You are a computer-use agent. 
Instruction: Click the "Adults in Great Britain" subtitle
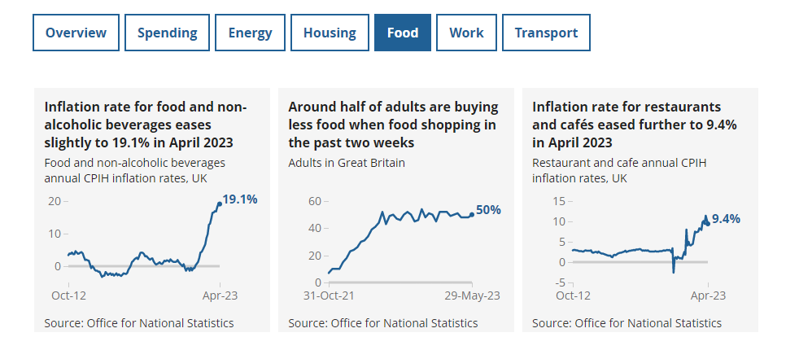[347, 162]
